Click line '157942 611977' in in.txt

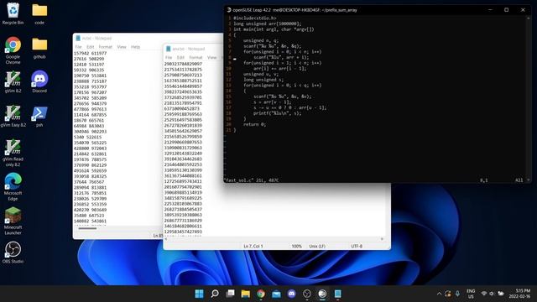tap(90, 54)
